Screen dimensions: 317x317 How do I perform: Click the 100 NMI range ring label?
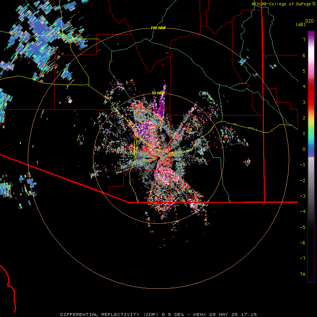click(158, 28)
